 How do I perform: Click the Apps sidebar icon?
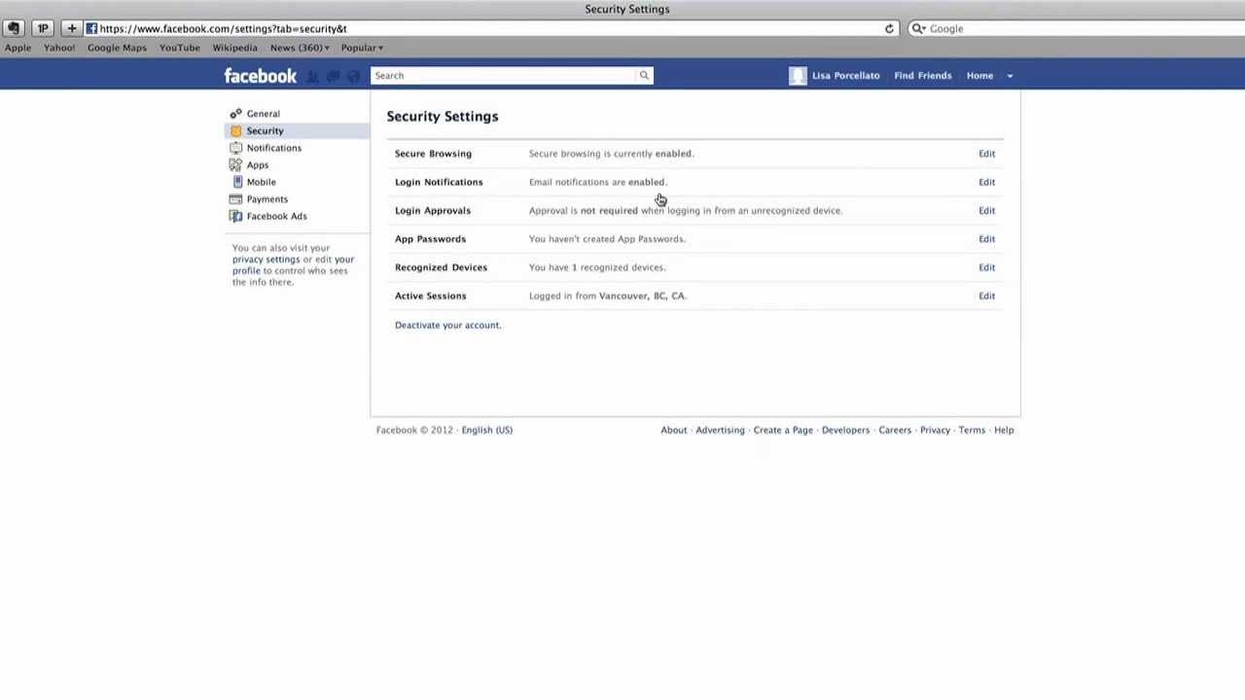(235, 165)
